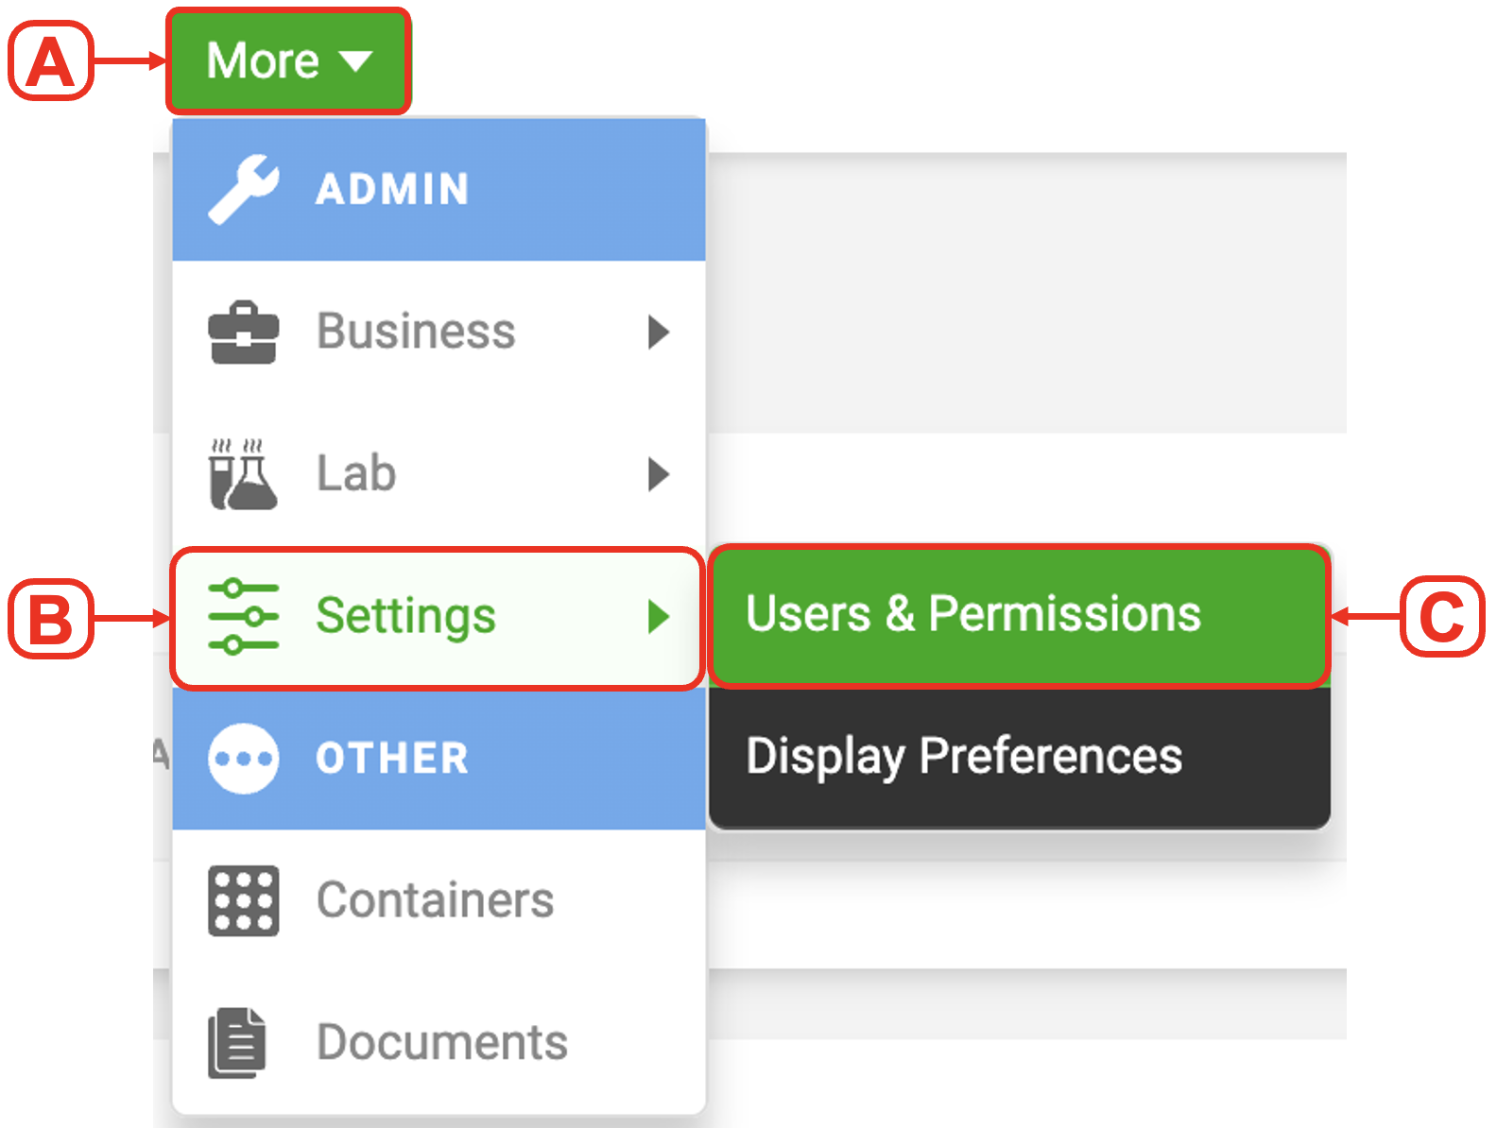Expand the Settings submenu arrow
The height and width of the screenshot is (1128, 1497).
tap(659, 617)
